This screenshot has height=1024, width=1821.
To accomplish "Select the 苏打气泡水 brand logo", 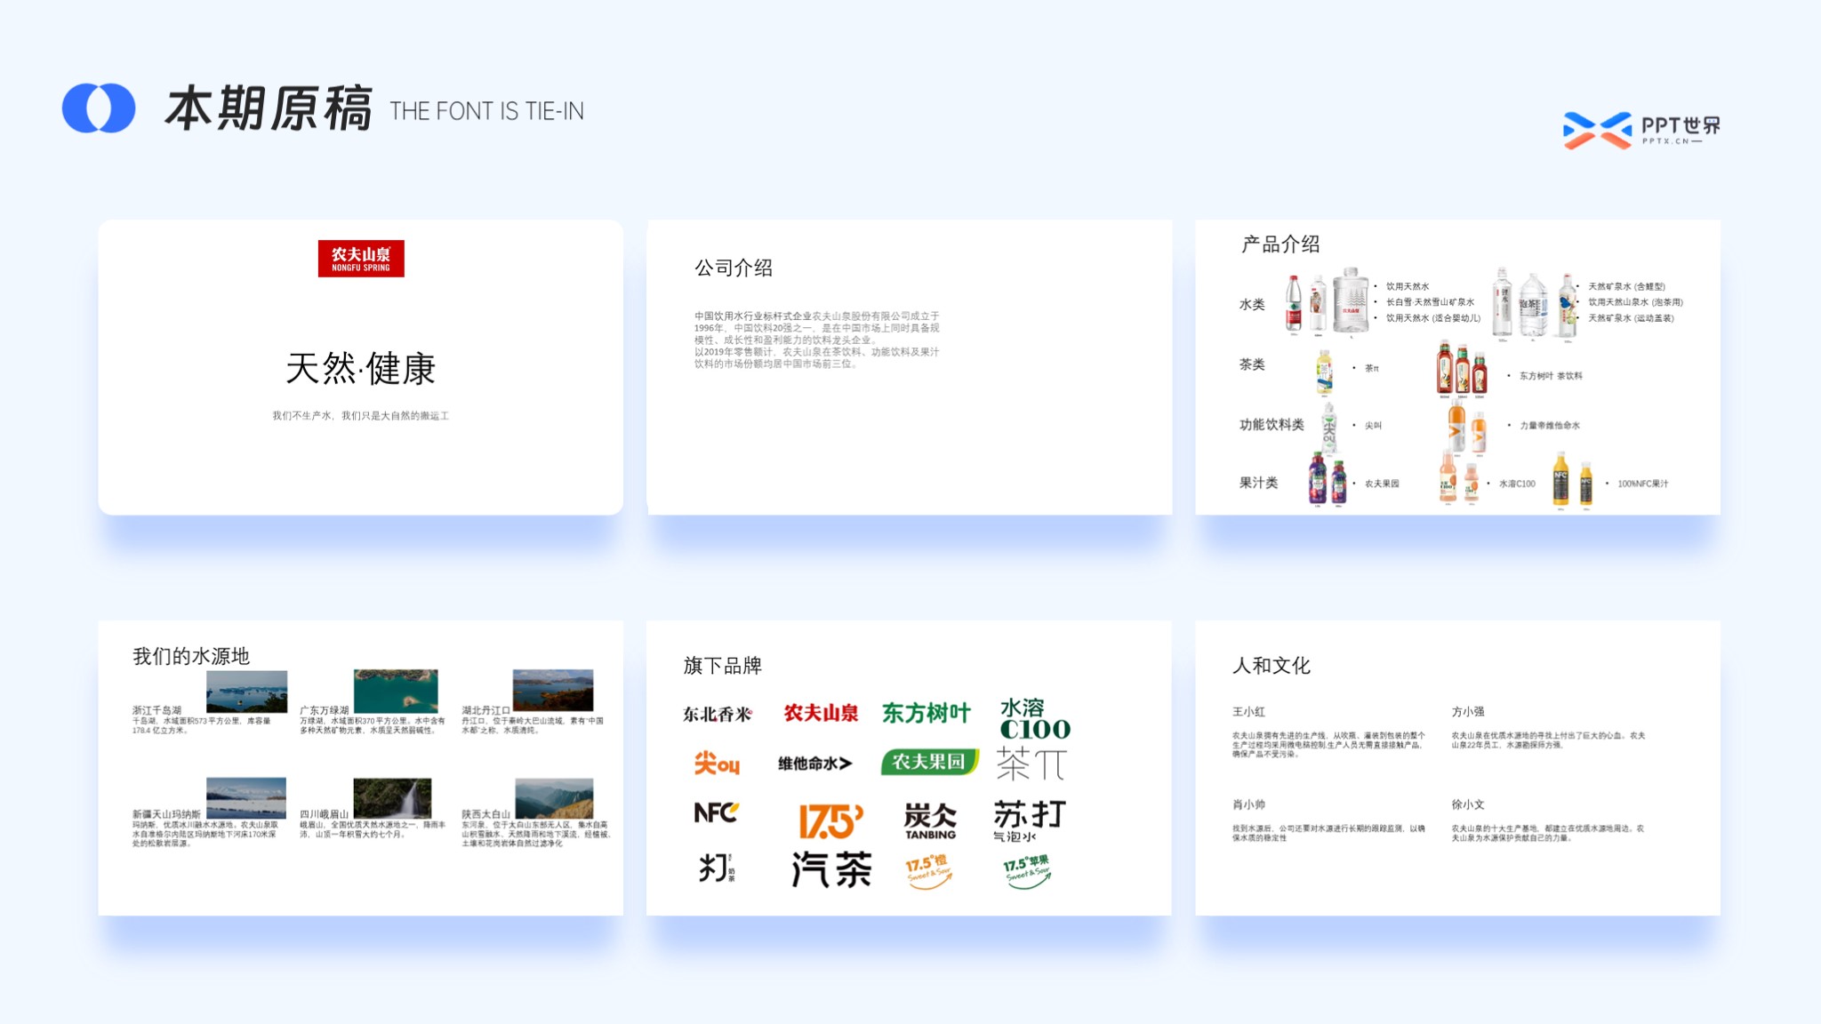I will (x=1029, y=820).
